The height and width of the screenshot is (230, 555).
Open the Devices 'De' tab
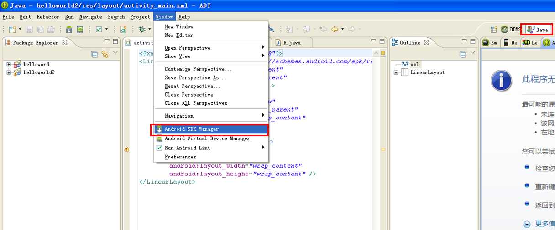[x=511, y=42]
